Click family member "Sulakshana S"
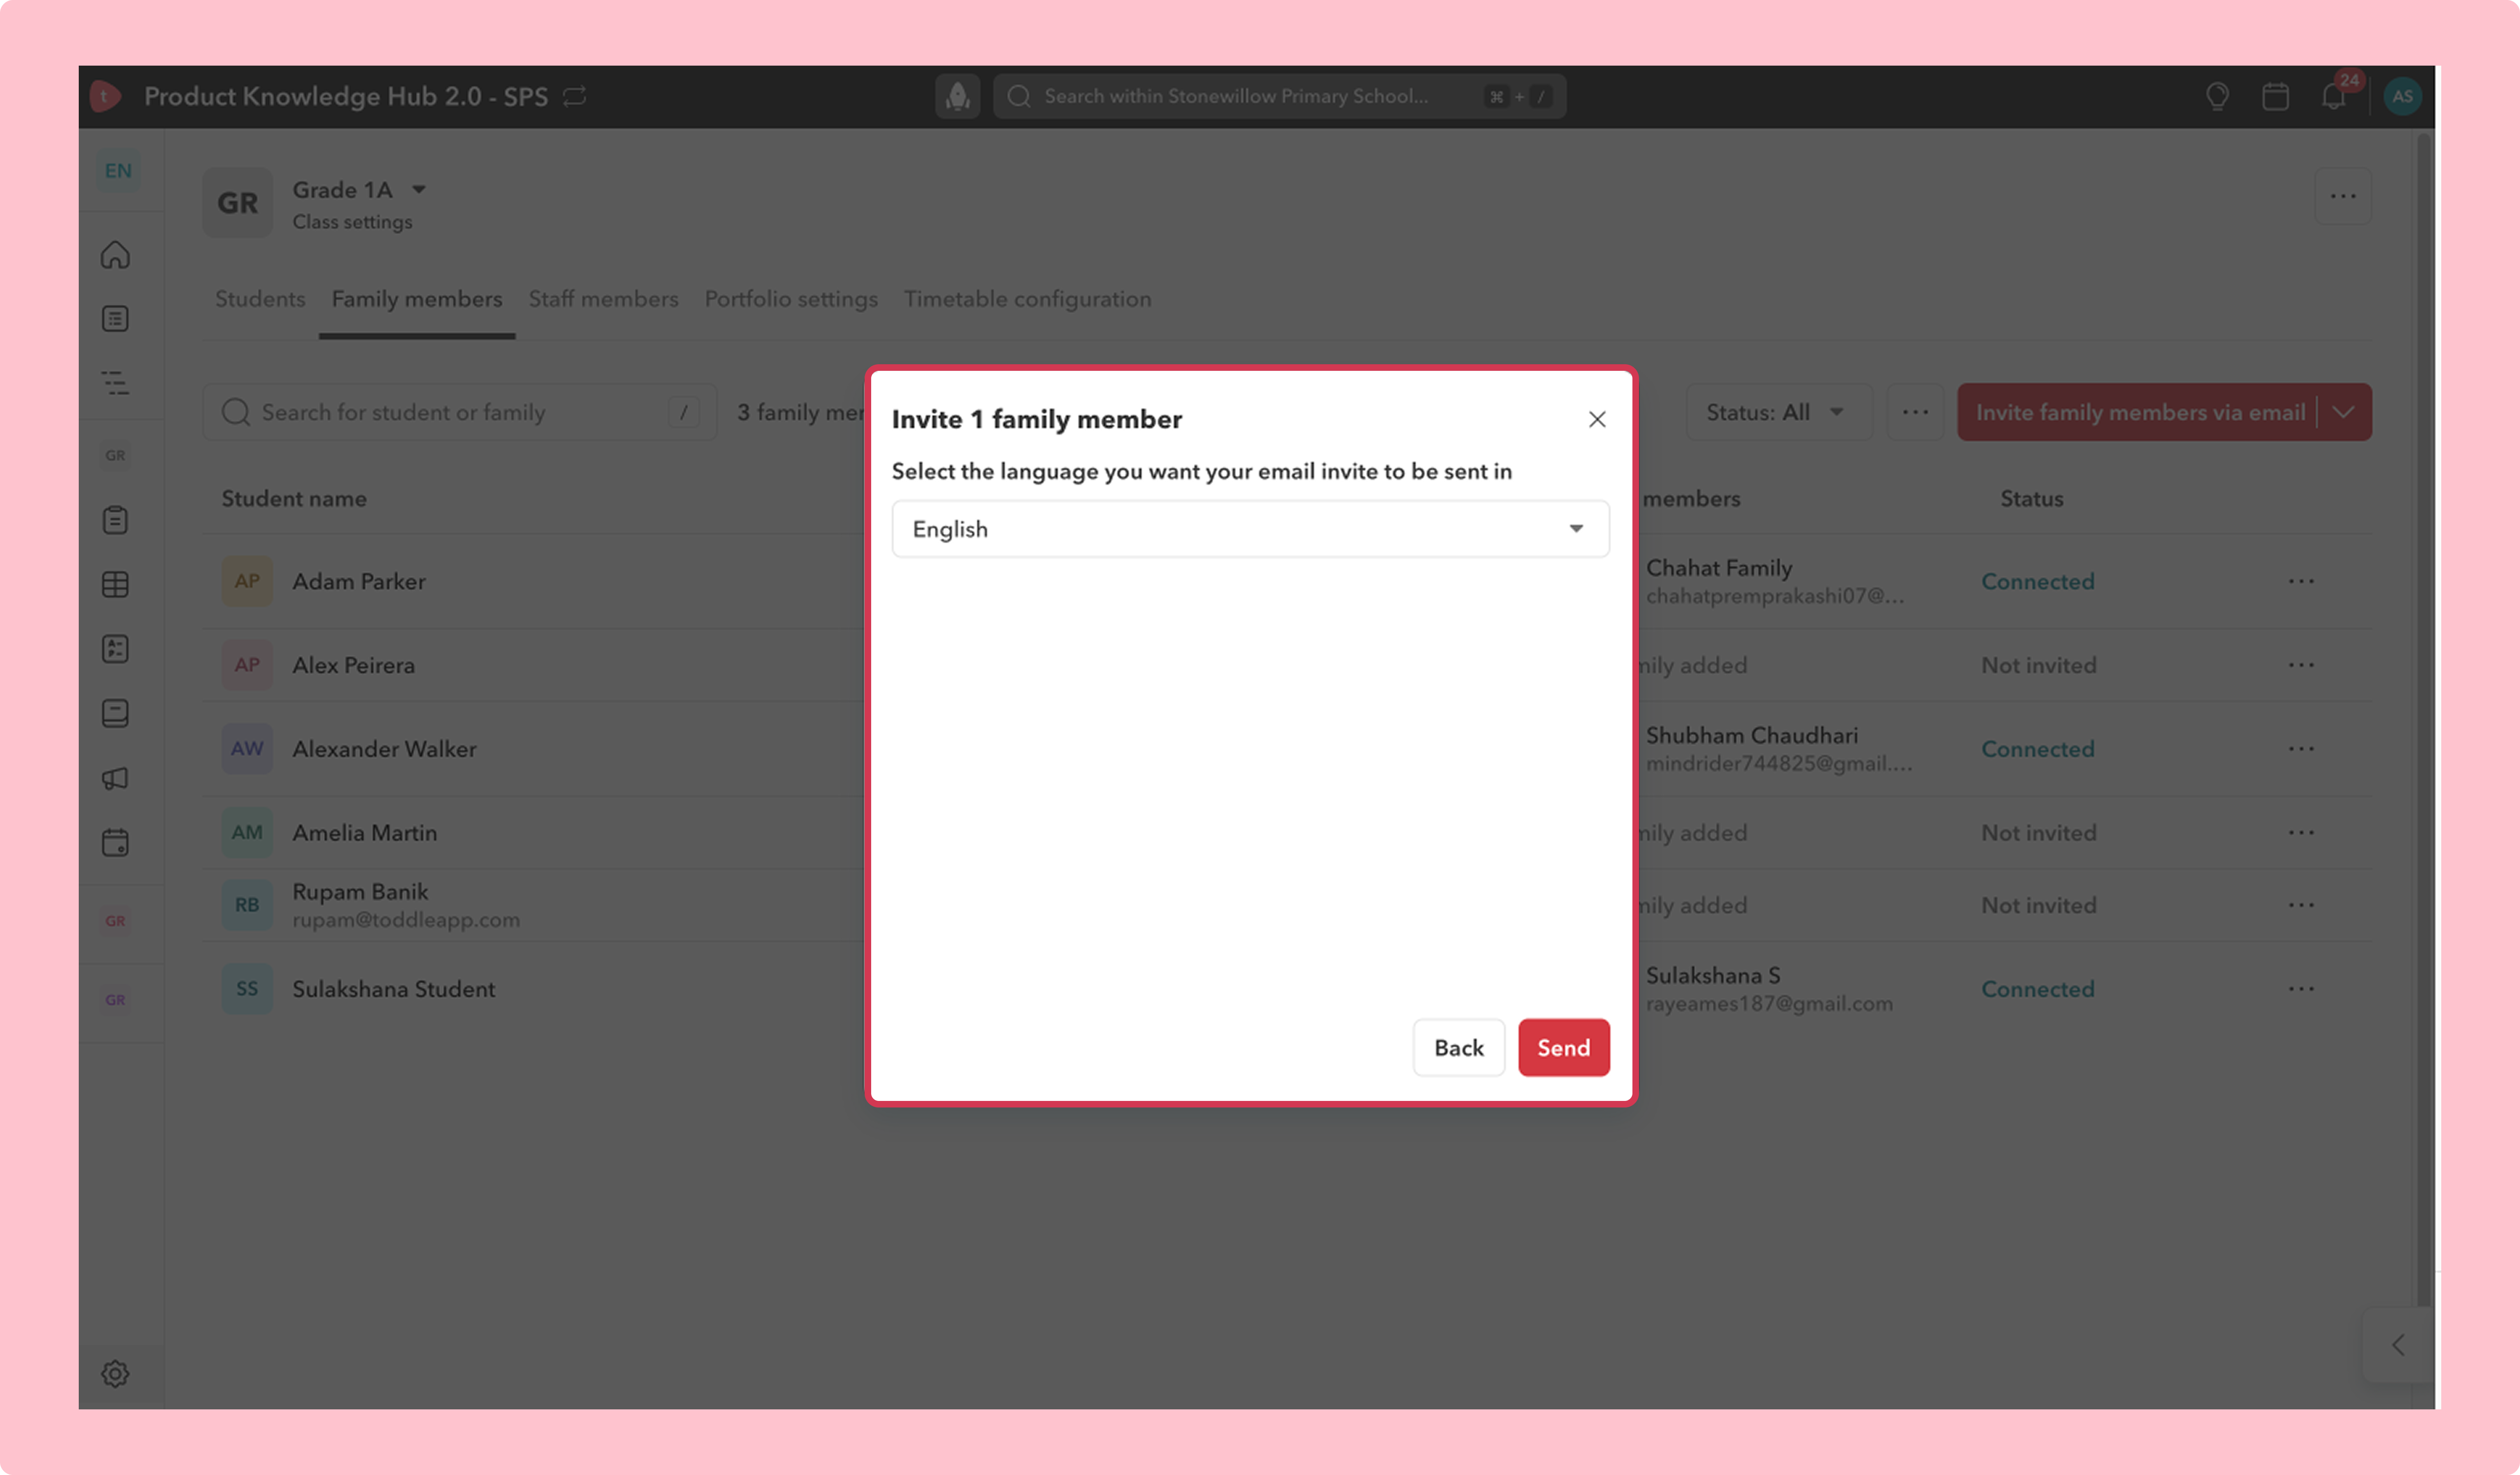The image size is (2520, 1475). point(1713,975)
